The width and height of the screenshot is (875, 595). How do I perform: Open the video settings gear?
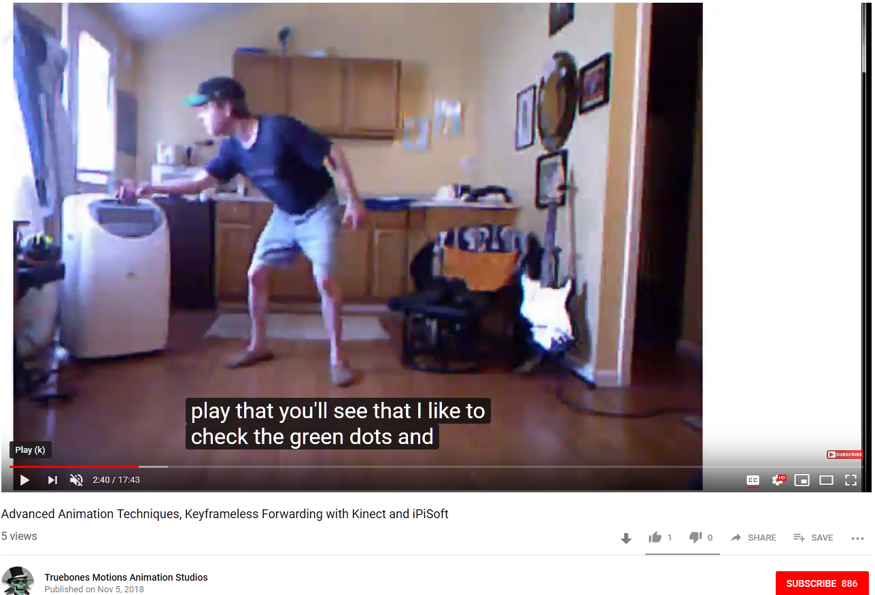(778, 480)
